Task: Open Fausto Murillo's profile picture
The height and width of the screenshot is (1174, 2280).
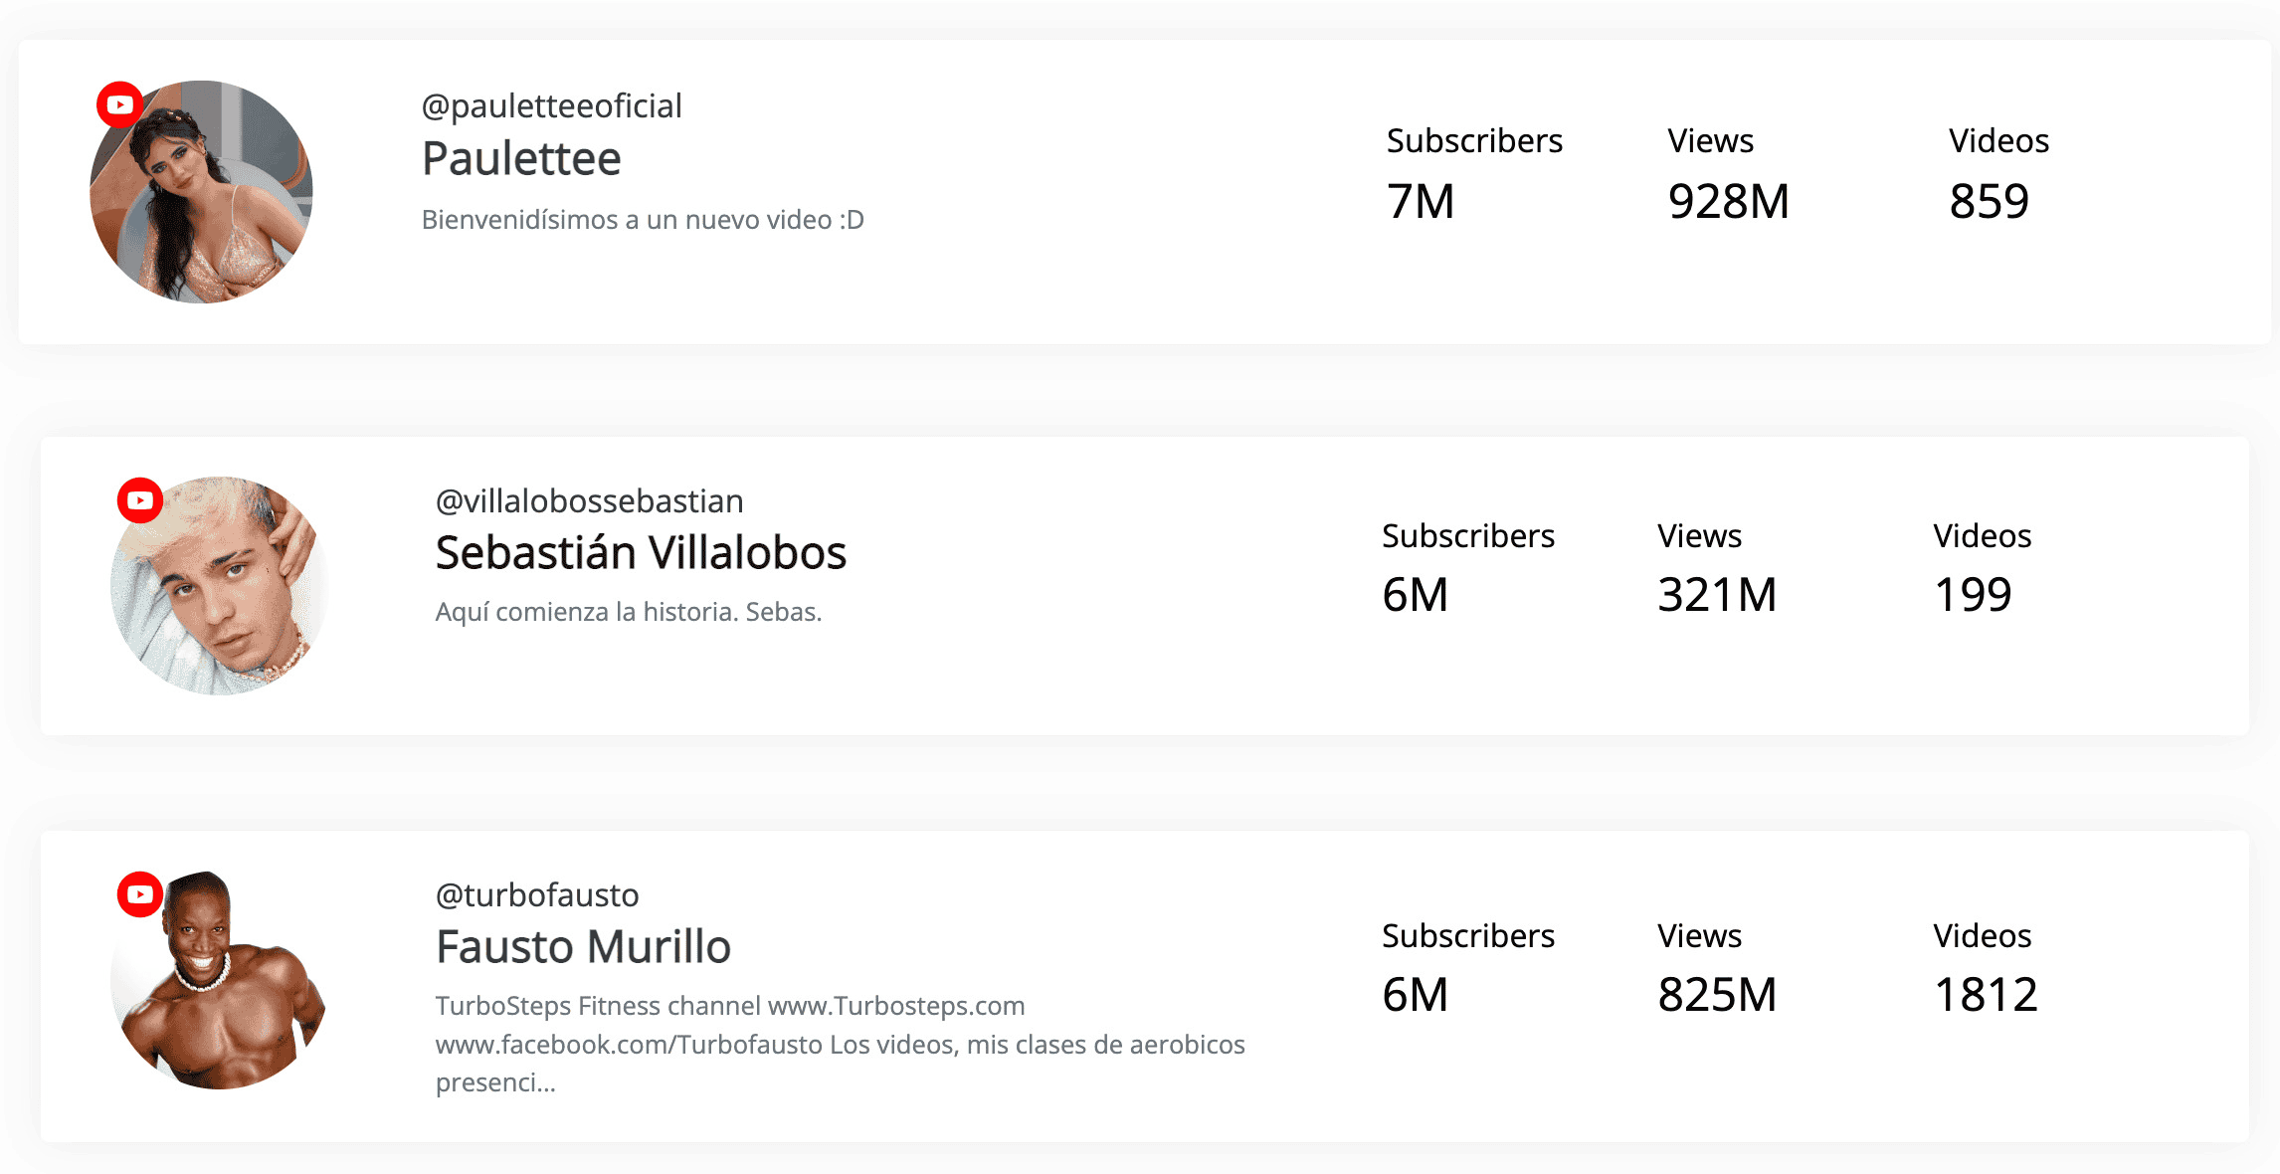Action: point(220,980)
